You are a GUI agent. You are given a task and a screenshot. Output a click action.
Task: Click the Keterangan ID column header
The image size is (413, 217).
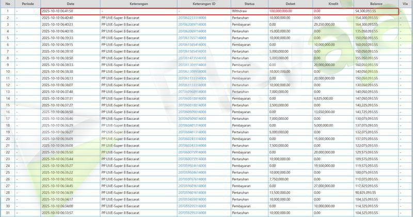203,4
